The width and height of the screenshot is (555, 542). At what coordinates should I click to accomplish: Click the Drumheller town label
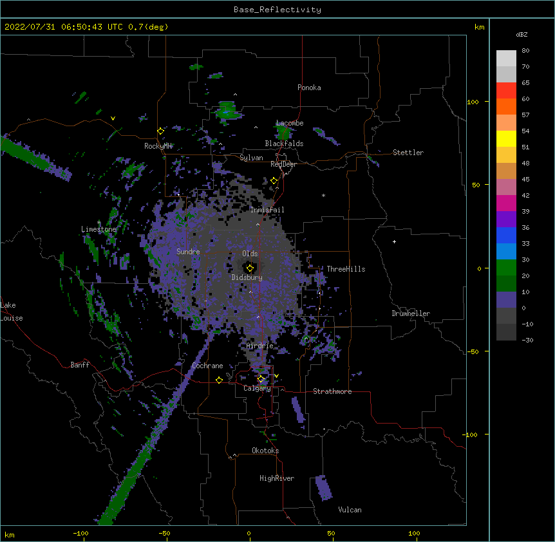[411, 313]
